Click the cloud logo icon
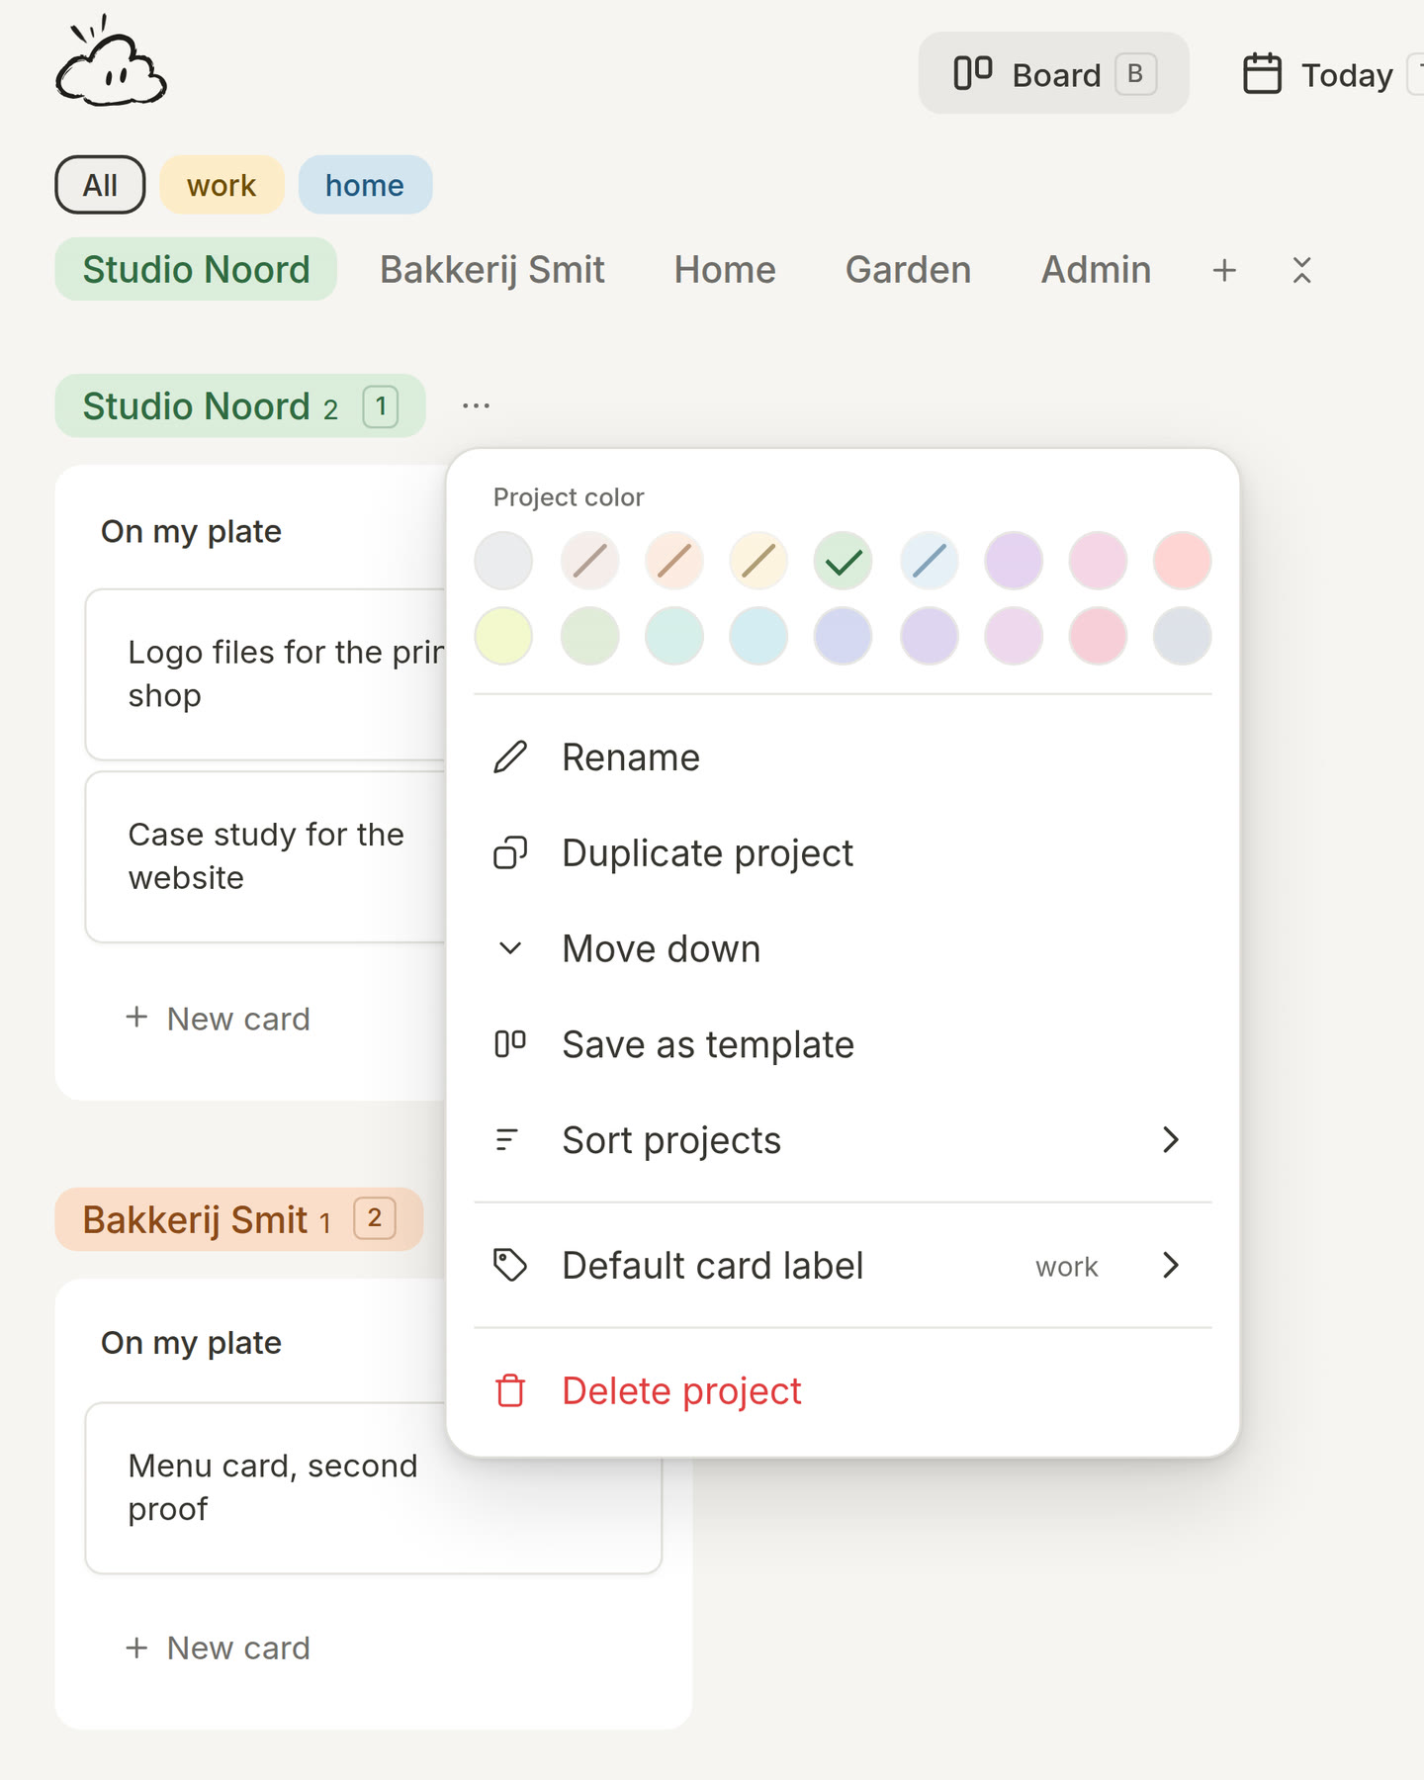 [111, 61]
